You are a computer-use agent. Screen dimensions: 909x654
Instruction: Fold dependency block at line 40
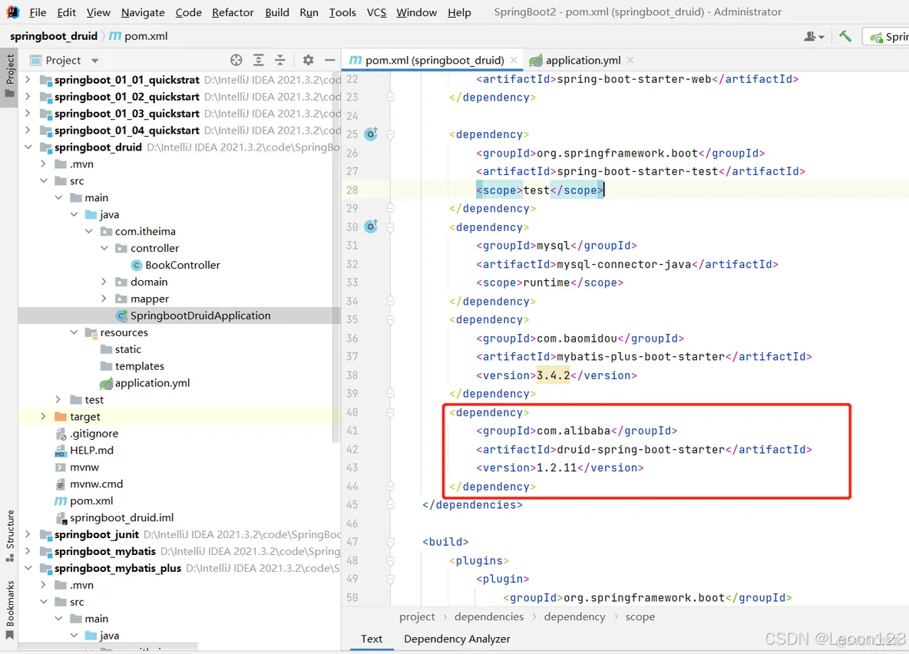[390, 412]
